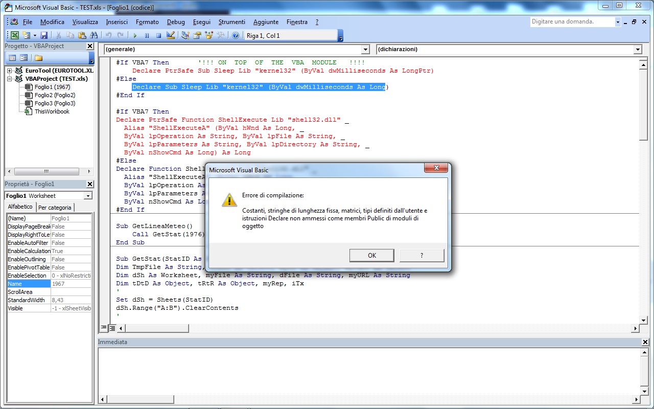The height and width of the screenshot is (409, 654).
Task: Open the Modifica menu
Action: (x=52, y=22)
